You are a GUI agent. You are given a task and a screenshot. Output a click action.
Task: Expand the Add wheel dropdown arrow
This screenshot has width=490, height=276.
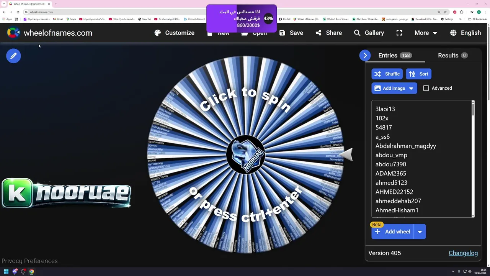coord(420,232)
